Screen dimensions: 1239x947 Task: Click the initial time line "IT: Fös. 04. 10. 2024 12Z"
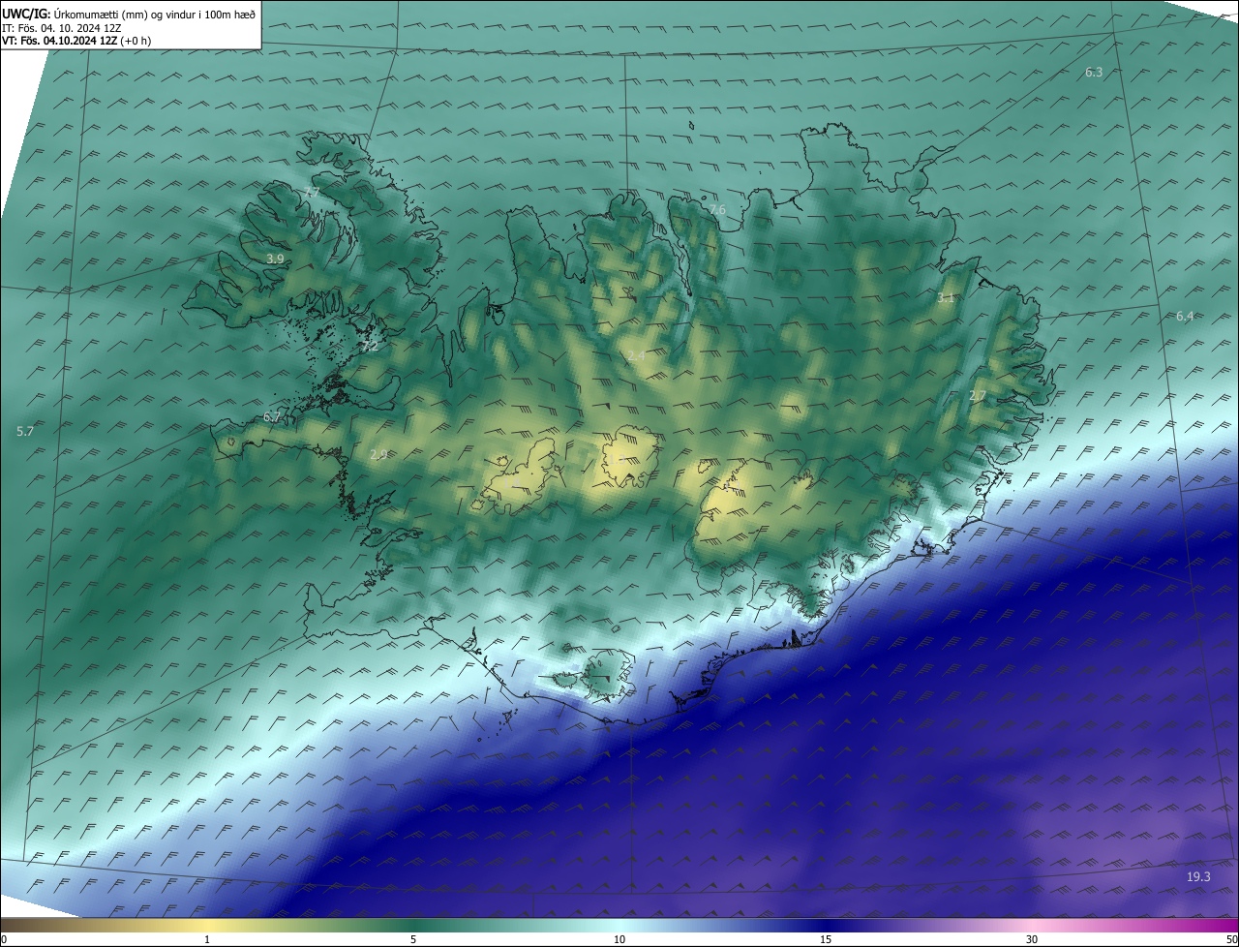click(x=61, y=27)
